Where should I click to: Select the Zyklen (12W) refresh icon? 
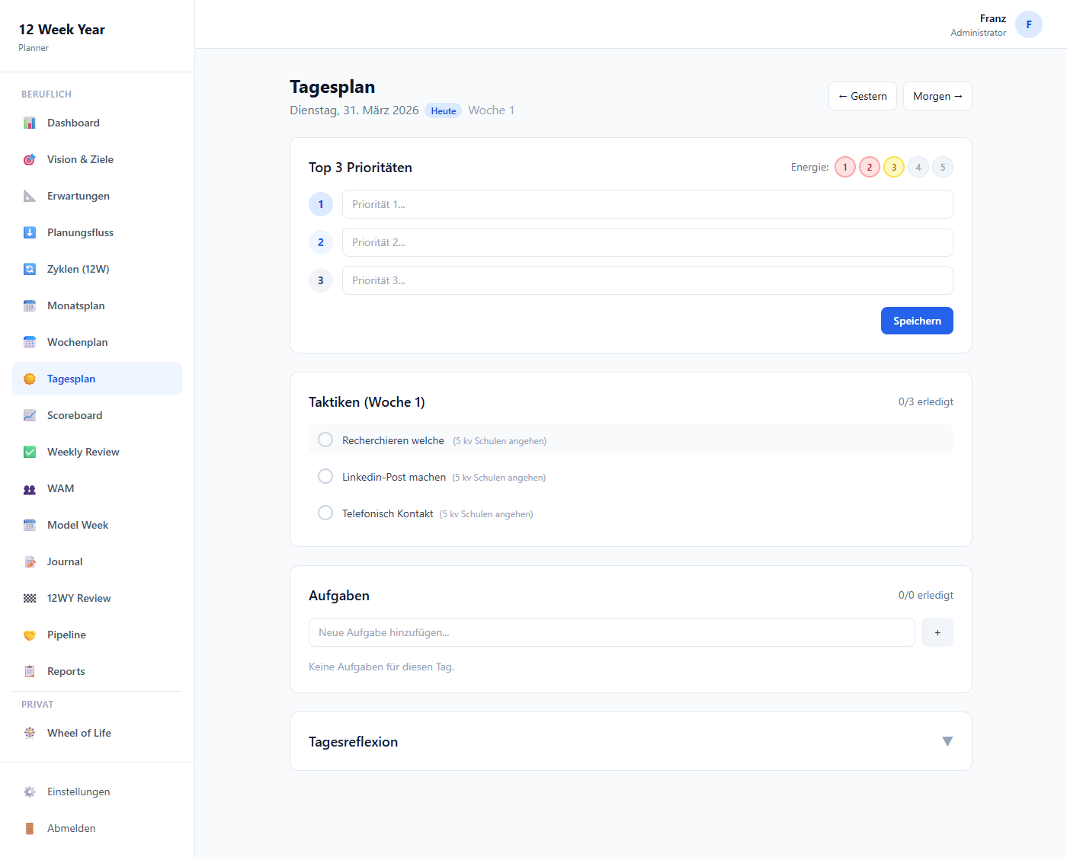coord(30,269)
